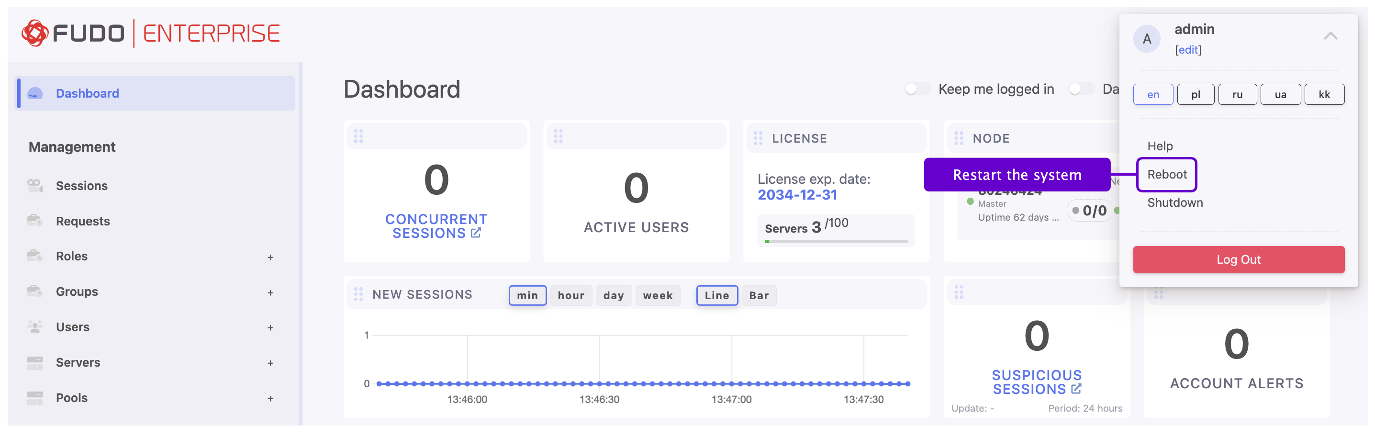Toggle Keep me logged in switch

[917, 89]
